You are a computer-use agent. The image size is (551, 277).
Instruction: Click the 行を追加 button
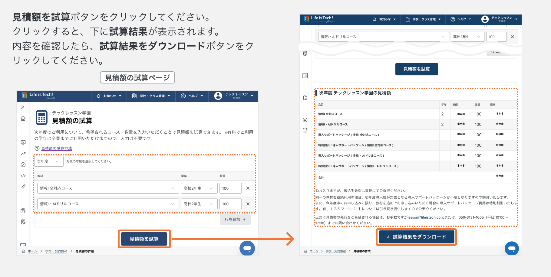point(235,220)
